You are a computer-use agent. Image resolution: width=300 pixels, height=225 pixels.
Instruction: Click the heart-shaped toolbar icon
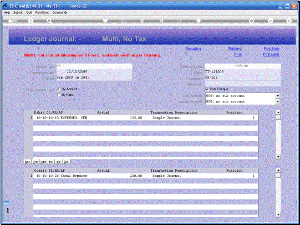tap(105, 21)
